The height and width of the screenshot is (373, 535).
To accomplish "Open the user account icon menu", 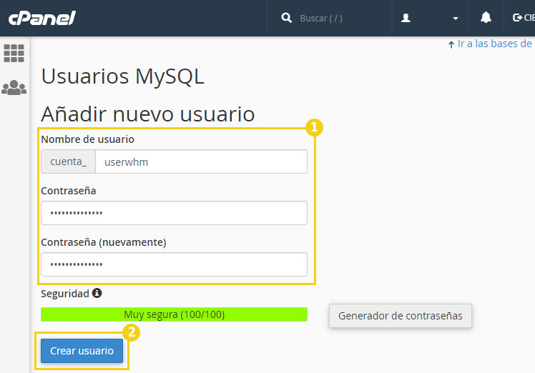I will point(406,18).
